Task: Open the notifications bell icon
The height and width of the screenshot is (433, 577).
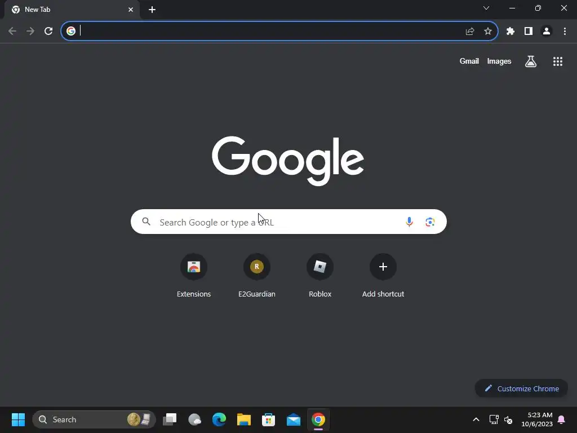Action: [x=562, y=419]
